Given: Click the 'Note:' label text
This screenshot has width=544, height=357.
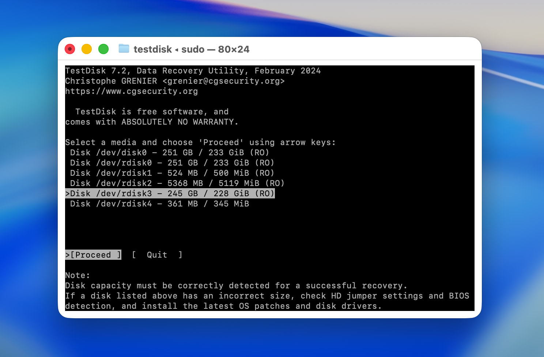Looking at the screenshot, I should click(78, 275).
